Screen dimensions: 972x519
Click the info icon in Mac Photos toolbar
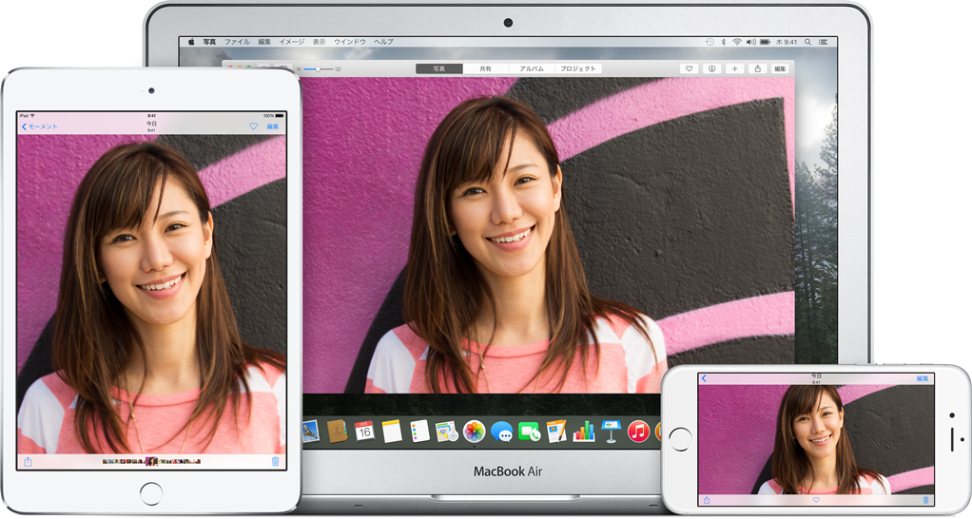(710, 69)
